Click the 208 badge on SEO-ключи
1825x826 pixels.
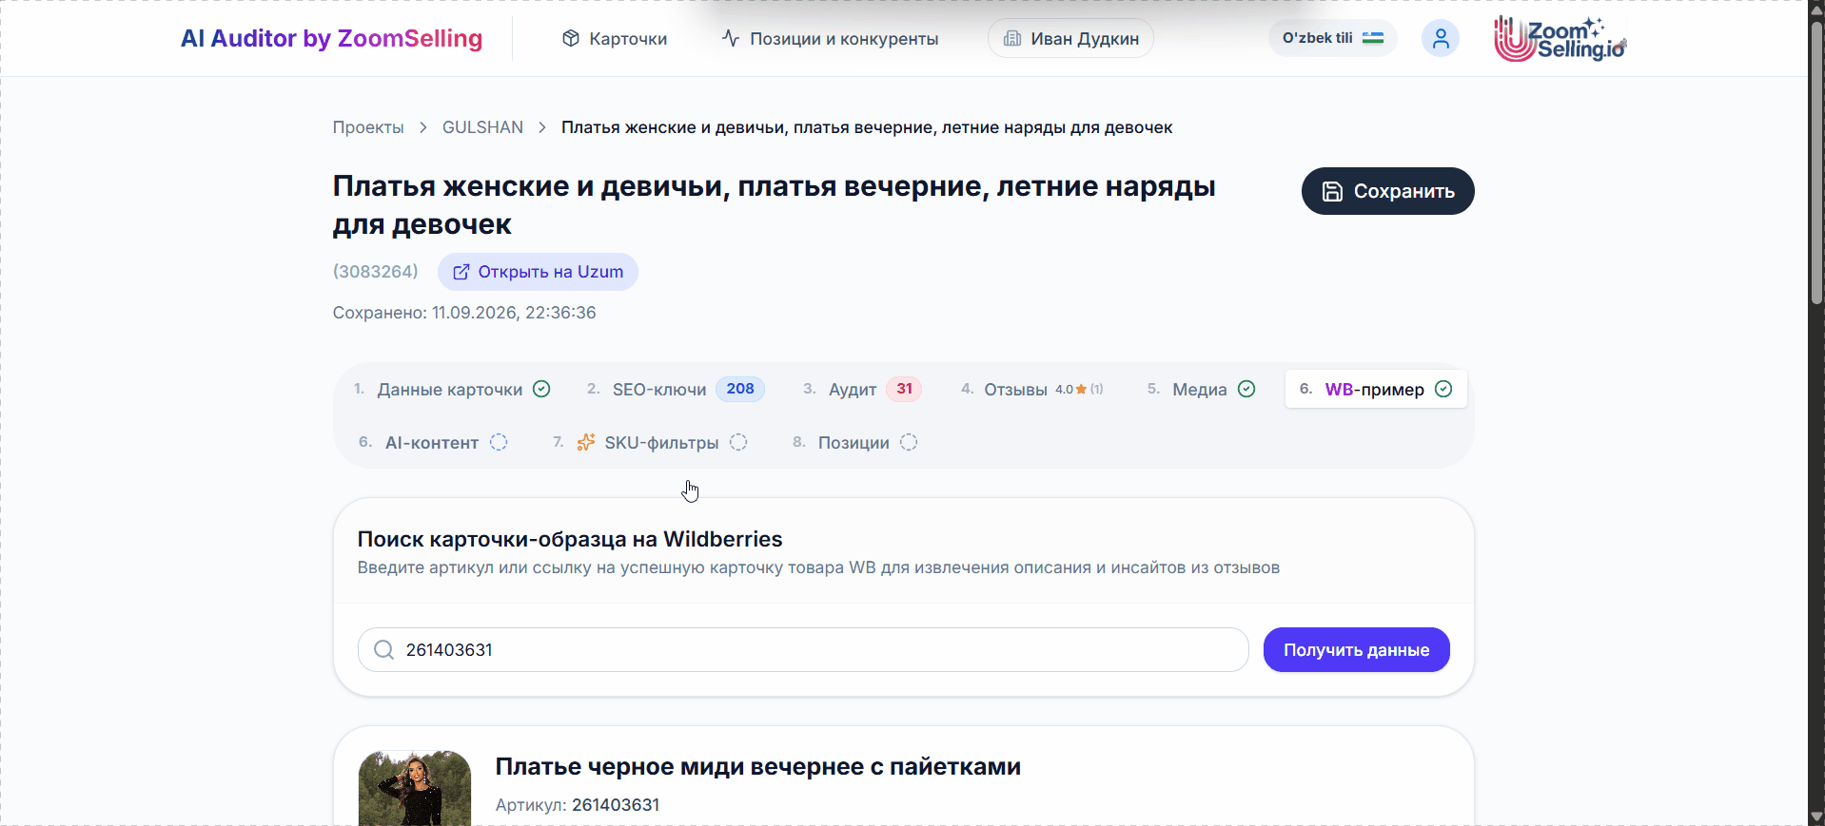coord(740,389)
